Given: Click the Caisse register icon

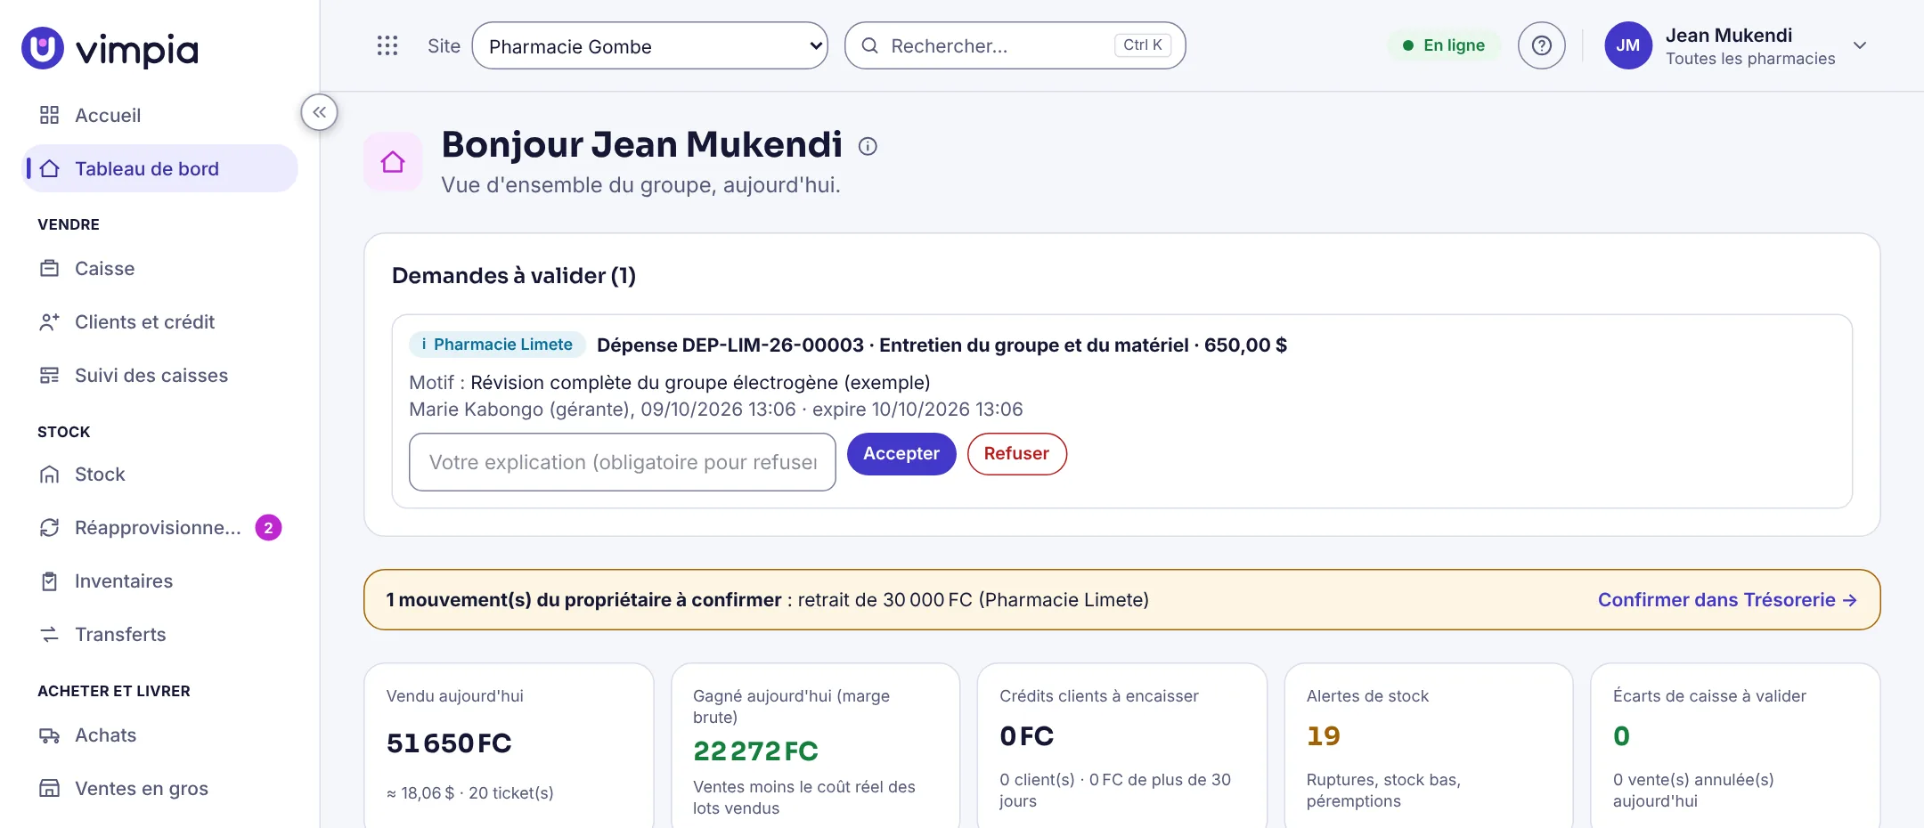Looking at the screenshot, I should click(50, 269).
